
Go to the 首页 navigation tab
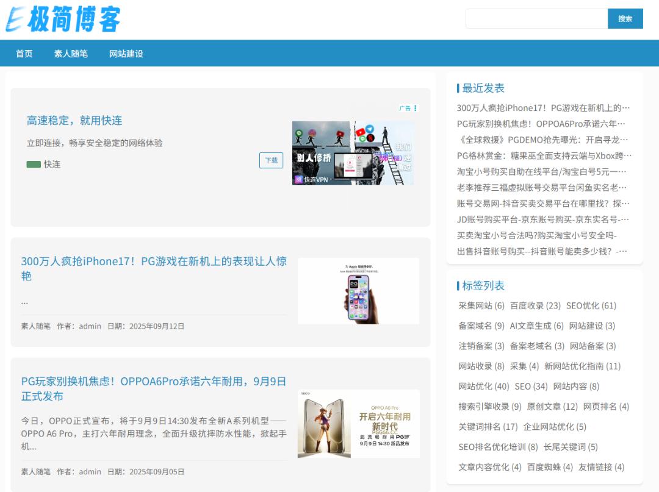[24, 54]
